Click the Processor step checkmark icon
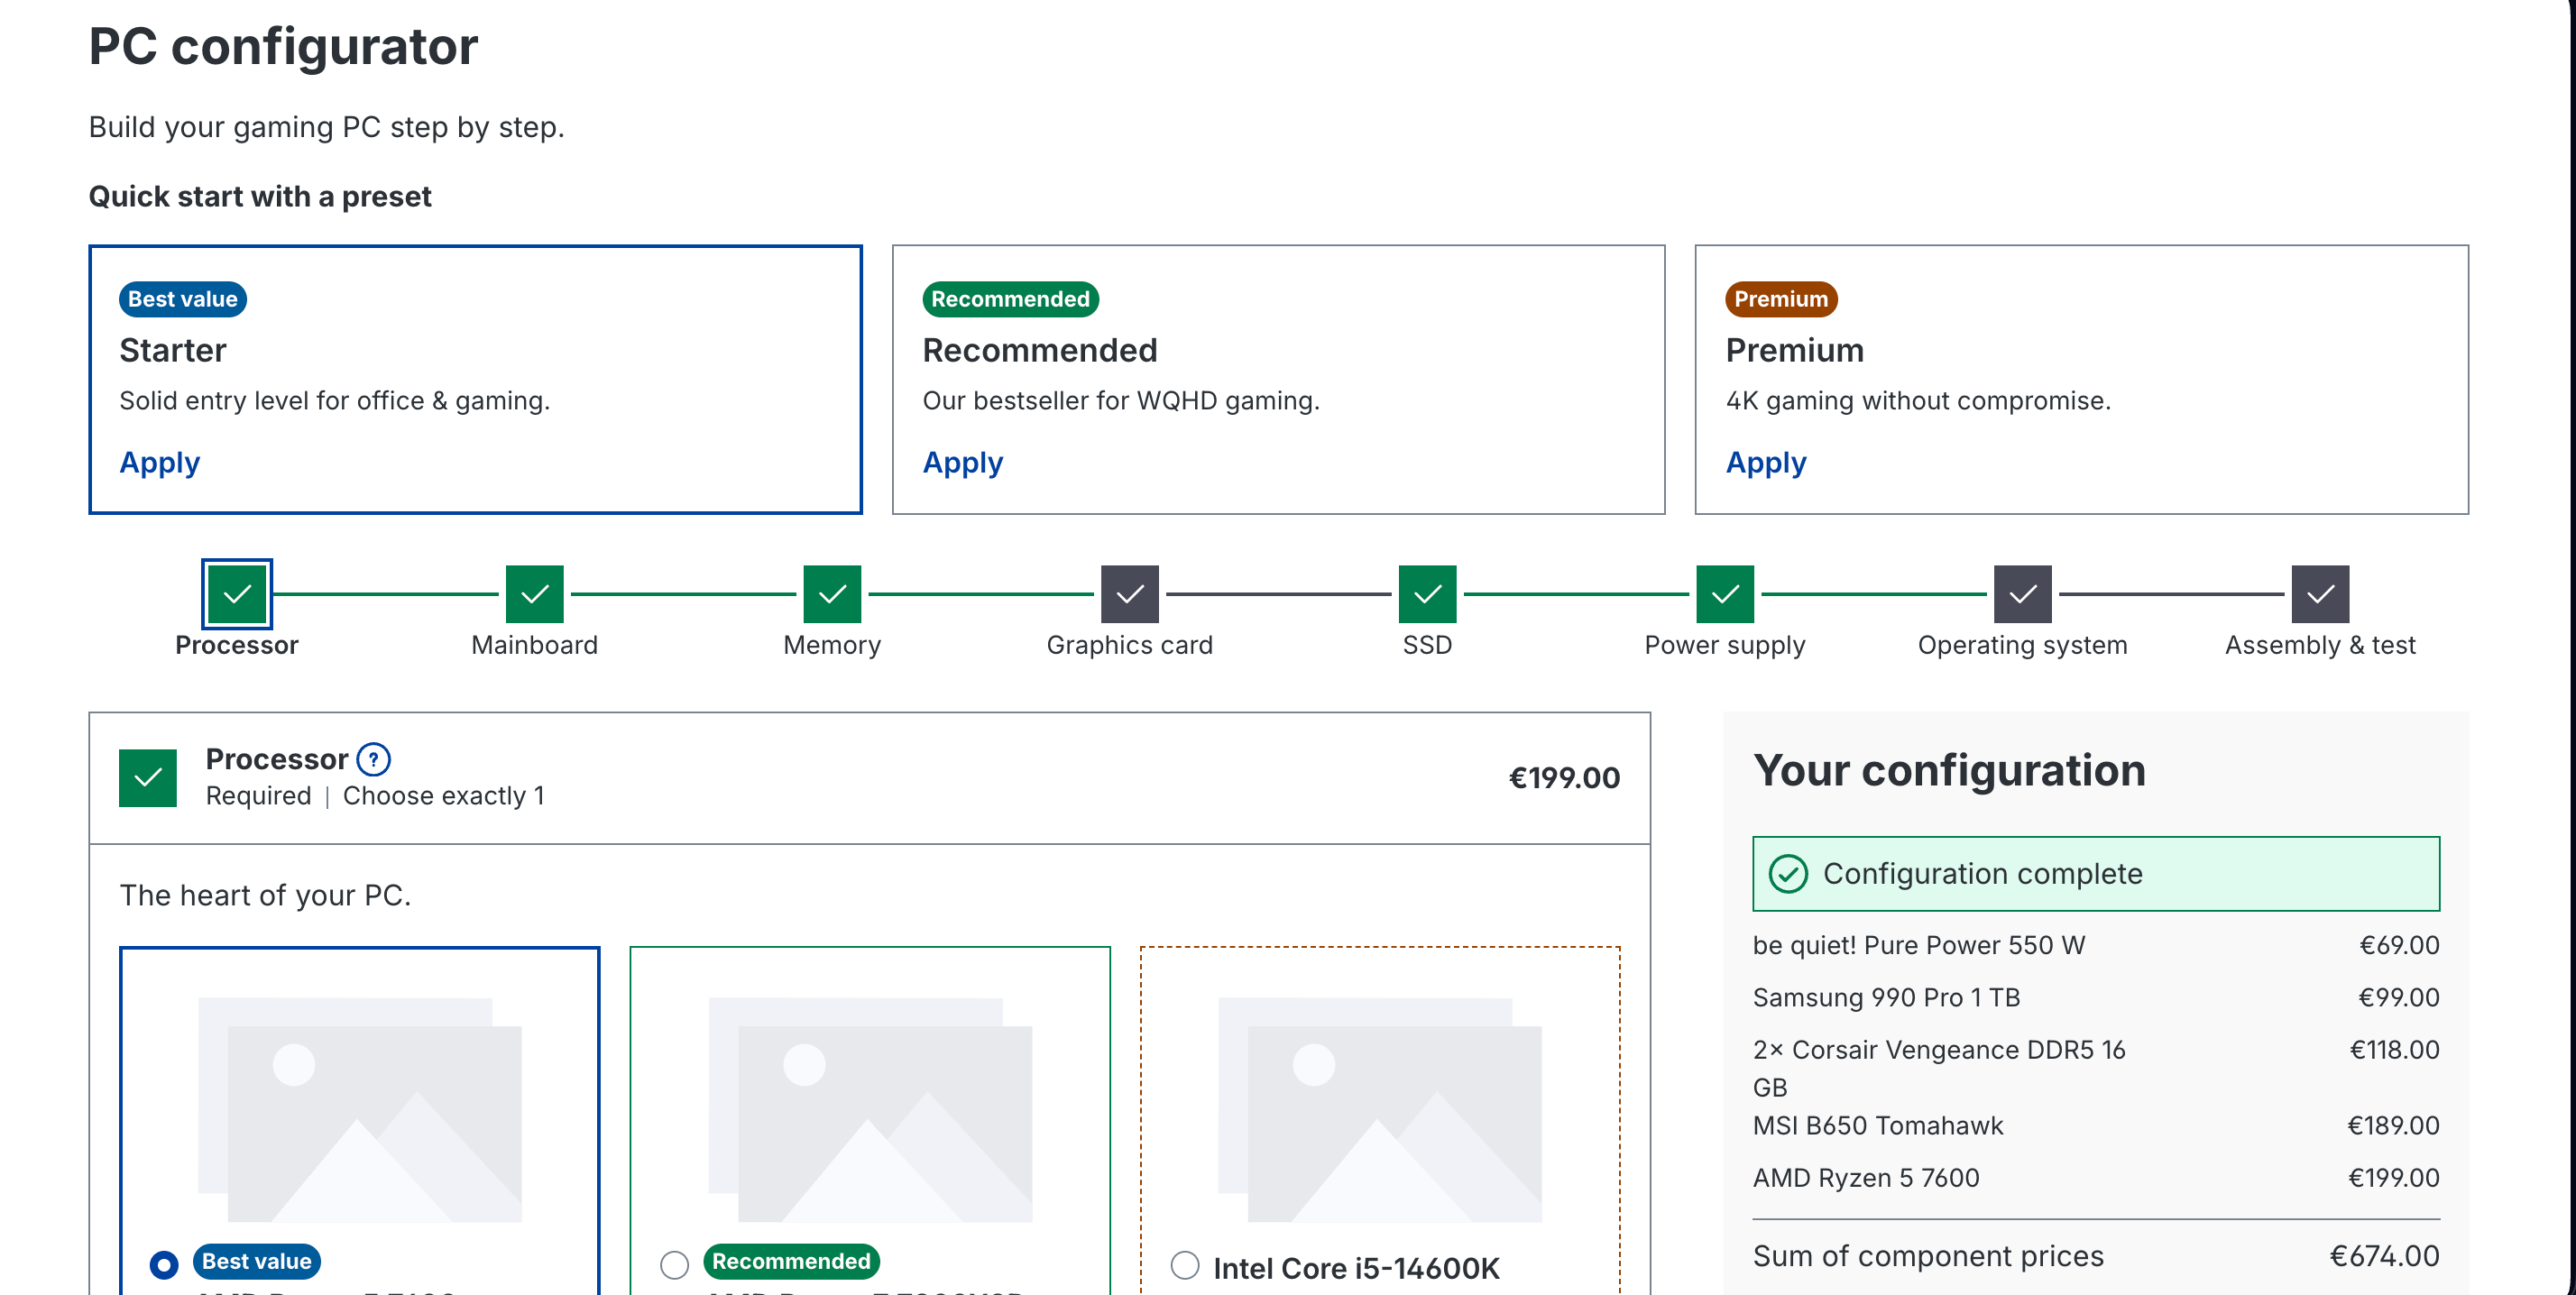Screen dimensions: 2576x1295 click(237, 594)
